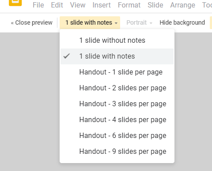Open the File menu

click(38, 5)
